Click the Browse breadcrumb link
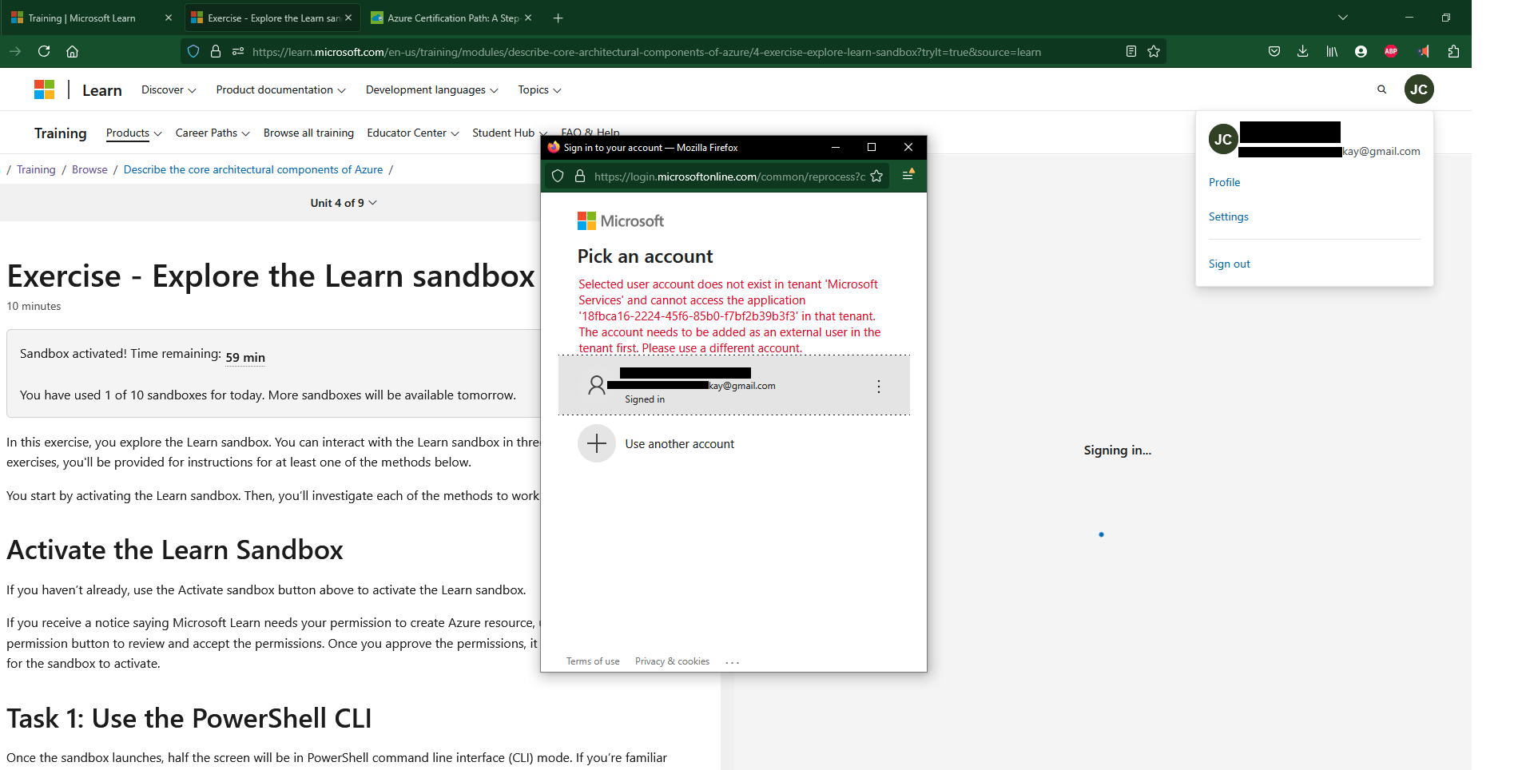The width and height of the screenshot is (1522, 770). [x=89, y=169]
